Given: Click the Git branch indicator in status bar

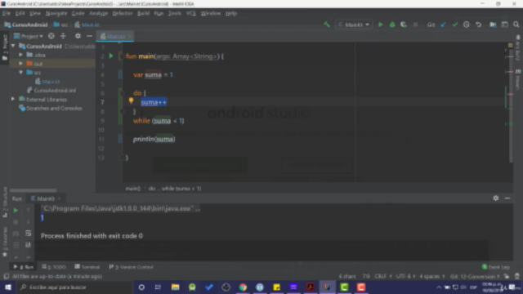Looking at the screenshot, I should click(x=475, y=276).
